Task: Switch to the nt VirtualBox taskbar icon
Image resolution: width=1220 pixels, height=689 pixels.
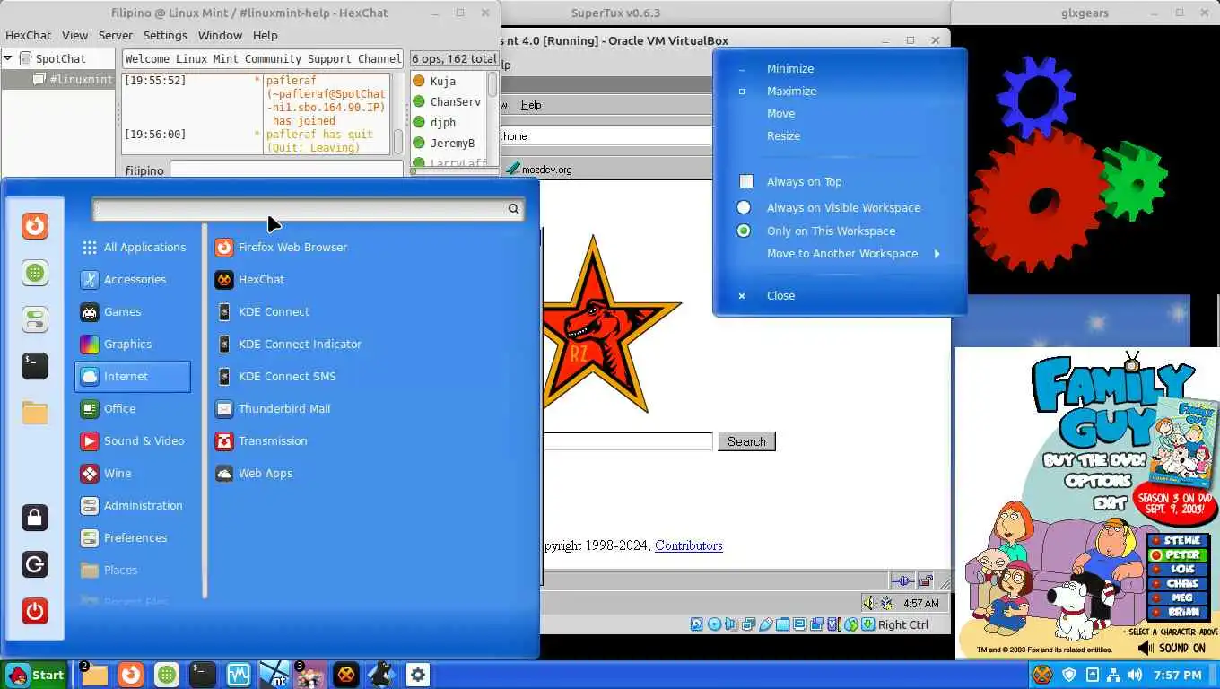Action: click(x=274, y=675)
